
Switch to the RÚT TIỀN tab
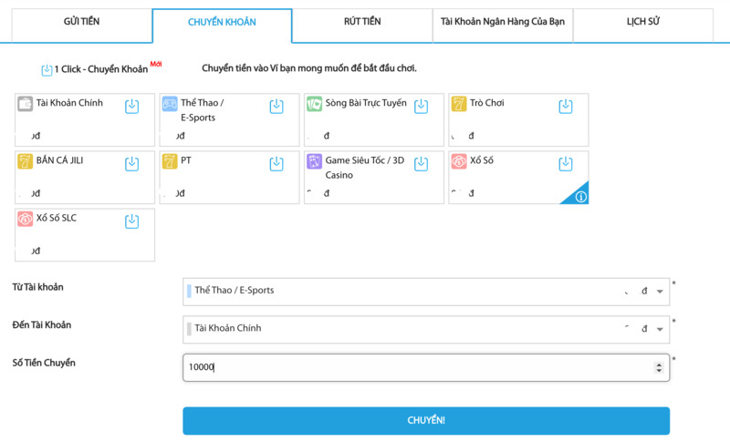point(362,22)
